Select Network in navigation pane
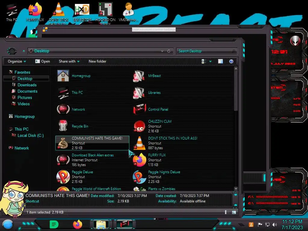Screen dimensions: 308x231 click(22, 148)
